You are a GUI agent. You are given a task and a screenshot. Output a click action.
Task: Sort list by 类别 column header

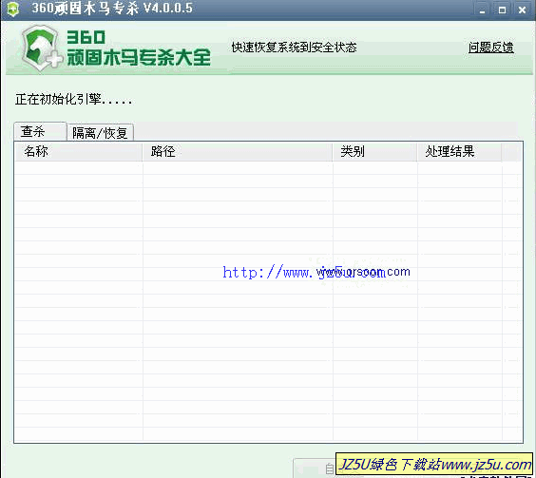[374, 151]
